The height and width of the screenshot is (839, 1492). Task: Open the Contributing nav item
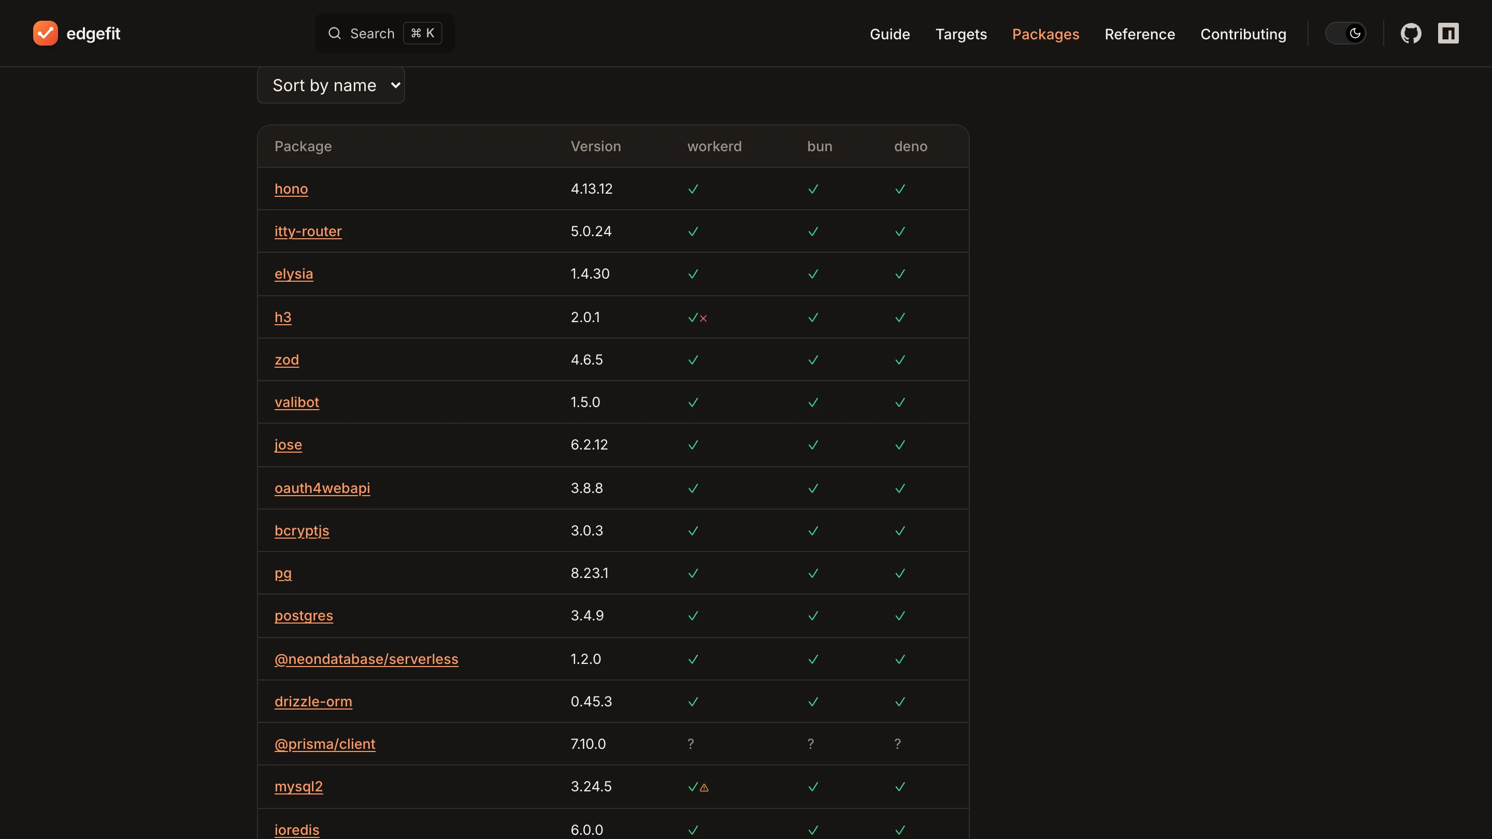1243,34
